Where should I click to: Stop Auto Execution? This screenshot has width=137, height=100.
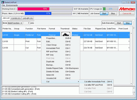coord(128,23)
